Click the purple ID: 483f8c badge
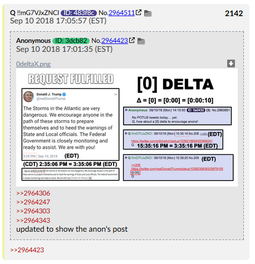Viewport: 255px width, 264px height. click(79, 13)
